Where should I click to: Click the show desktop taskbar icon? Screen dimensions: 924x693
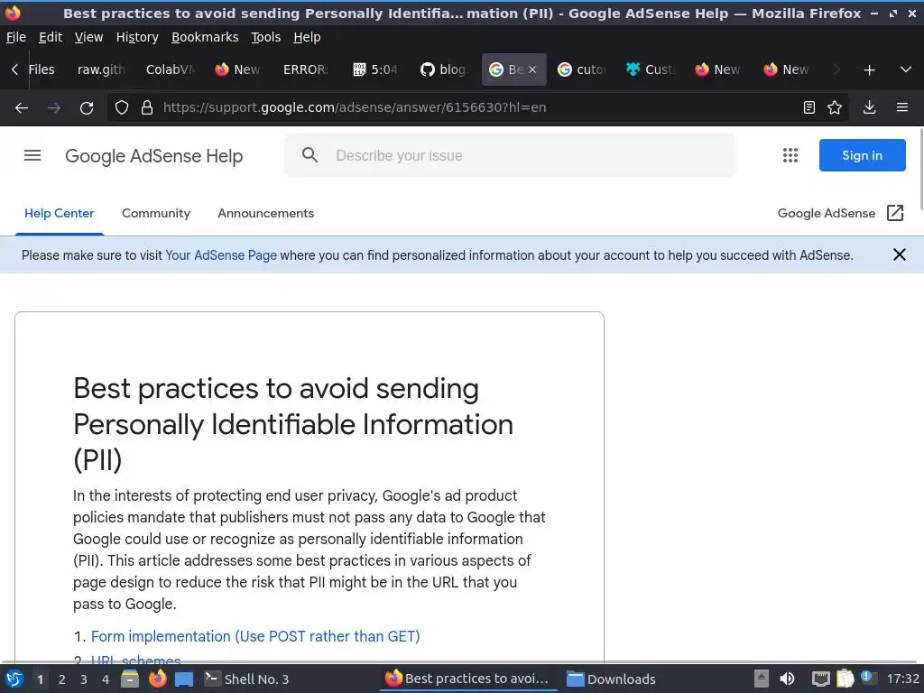pos(184,679)
